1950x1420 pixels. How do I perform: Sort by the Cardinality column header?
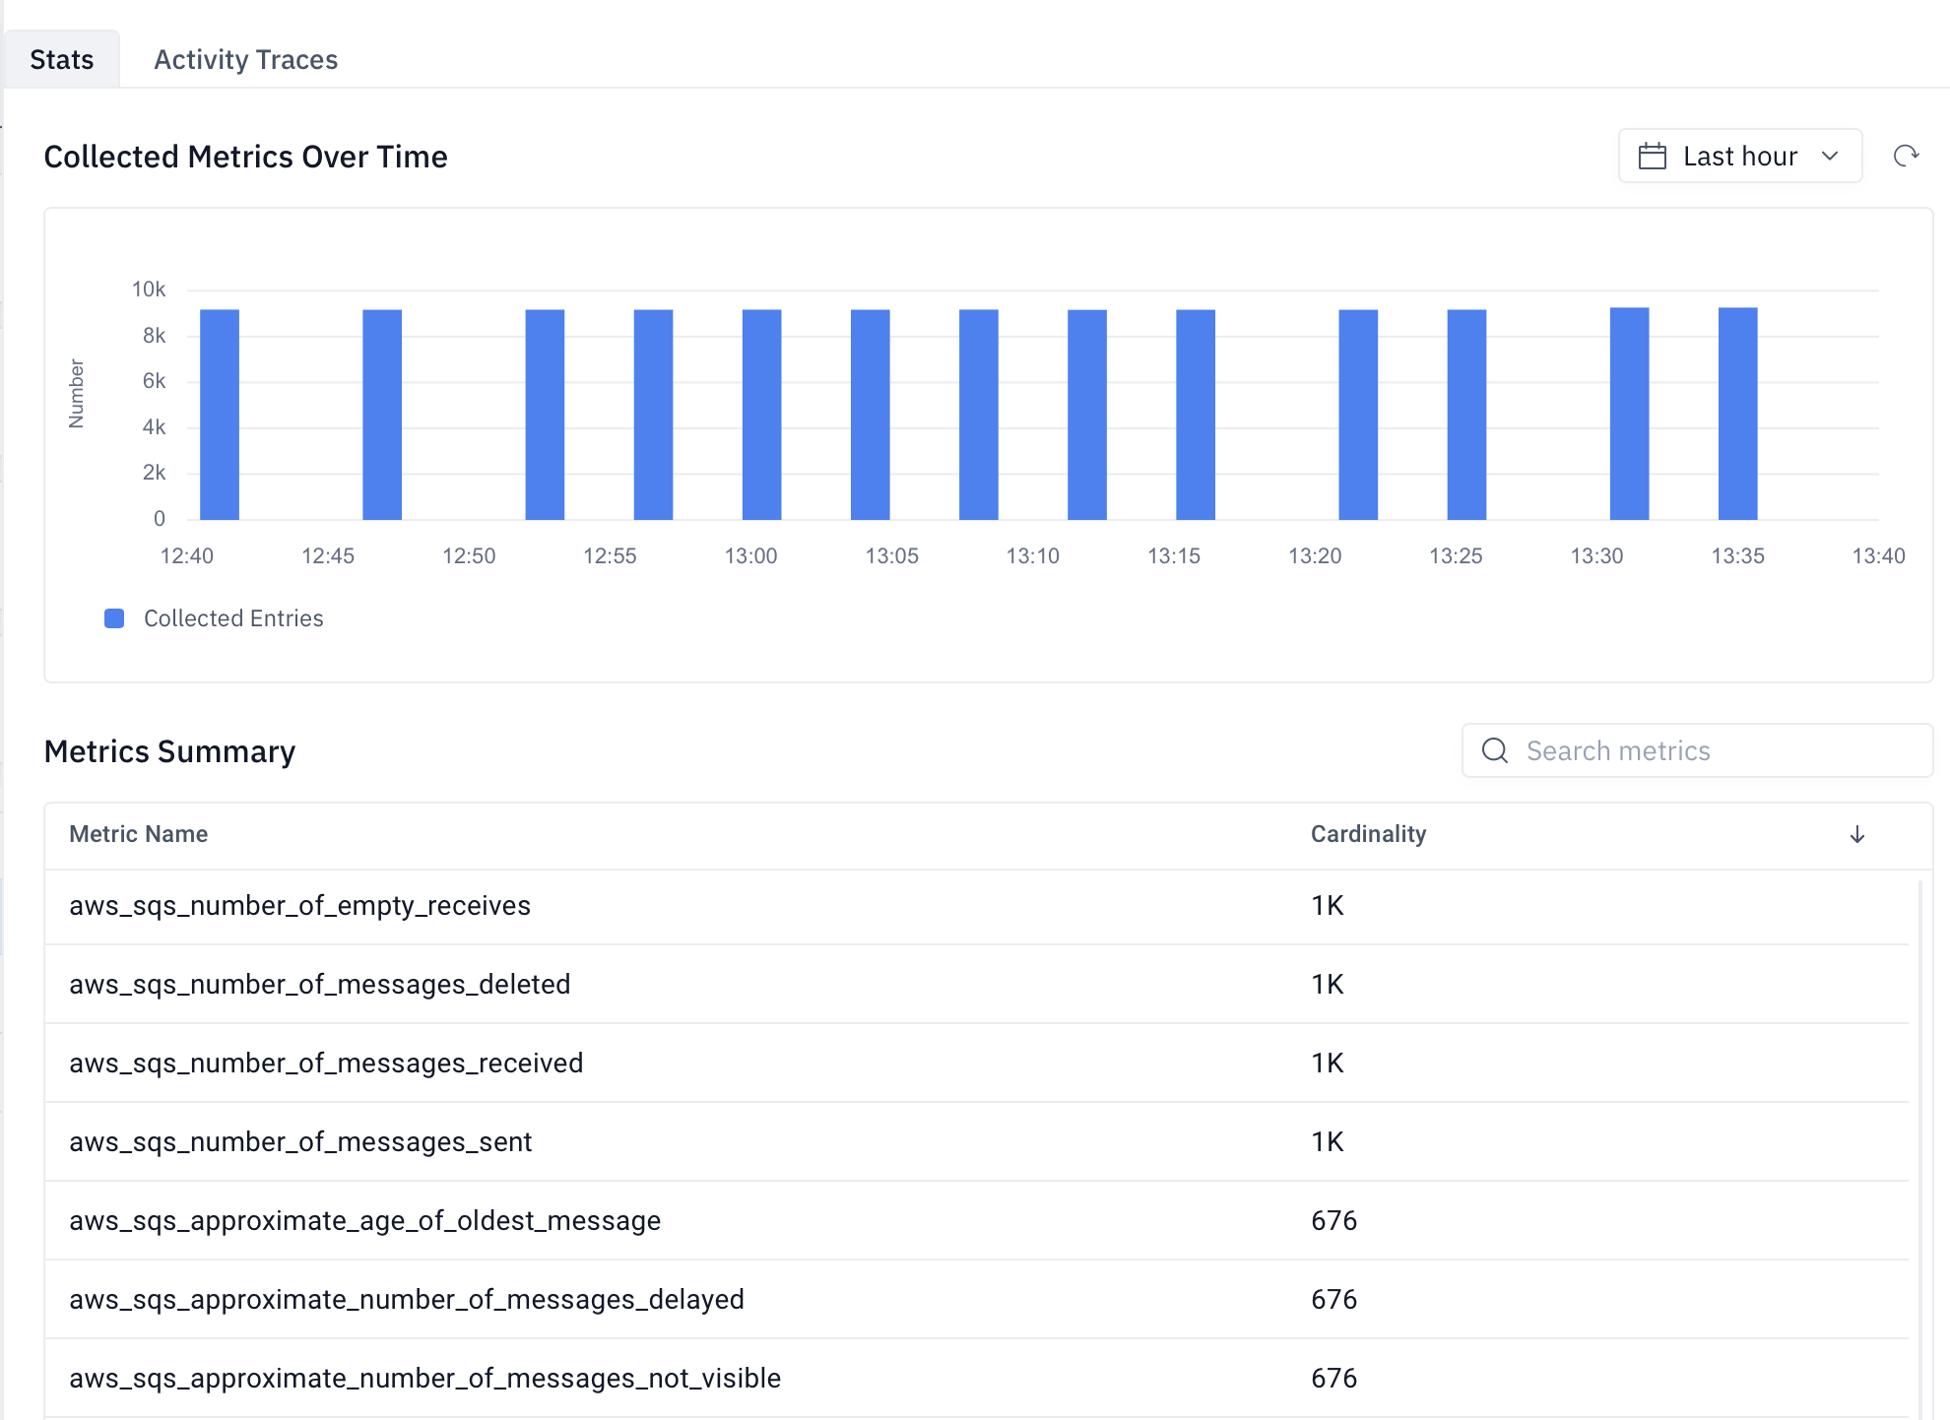(x=1367, y=834)
